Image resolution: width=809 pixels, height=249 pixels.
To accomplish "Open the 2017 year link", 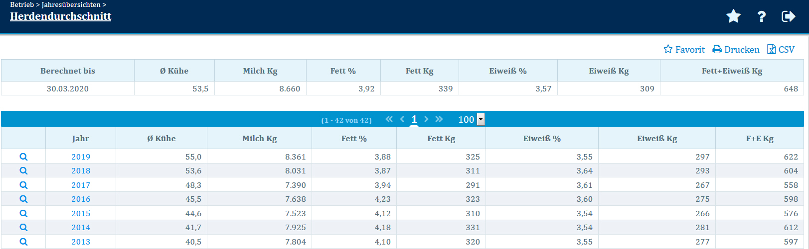I will (81, 185).
